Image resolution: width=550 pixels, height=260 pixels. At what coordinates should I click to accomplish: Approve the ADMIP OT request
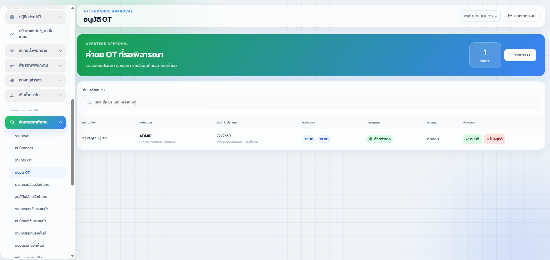tap(472, 139)
